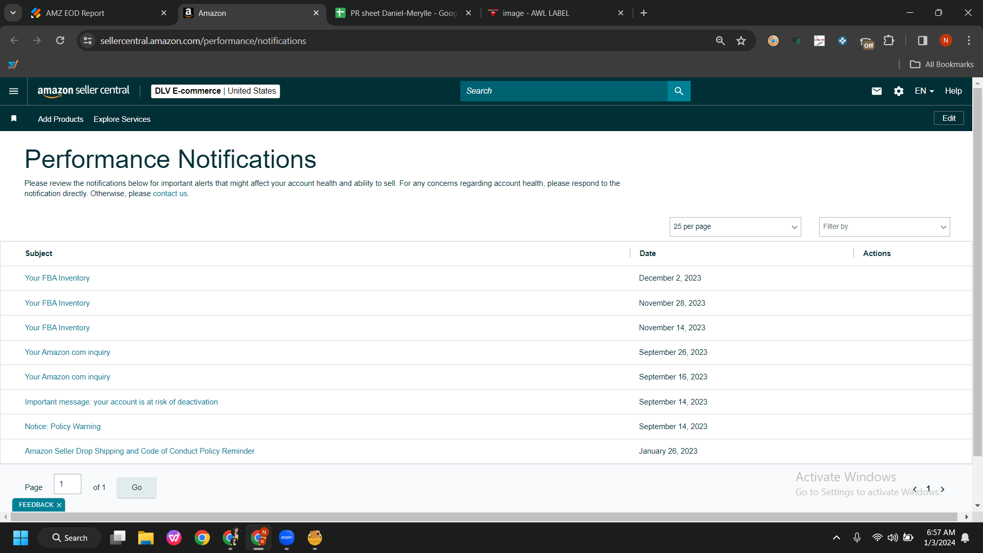Open Explore Services menu item
Viewport: 983px width, 553px height.
coord(122,119)
